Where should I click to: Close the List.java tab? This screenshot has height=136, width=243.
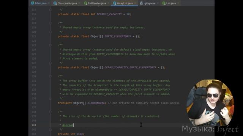(x=178, y=3)
